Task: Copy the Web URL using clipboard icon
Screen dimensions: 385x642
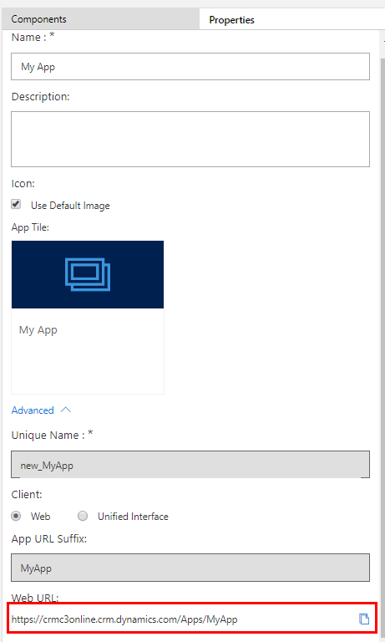Action: (x=364, y=619)
